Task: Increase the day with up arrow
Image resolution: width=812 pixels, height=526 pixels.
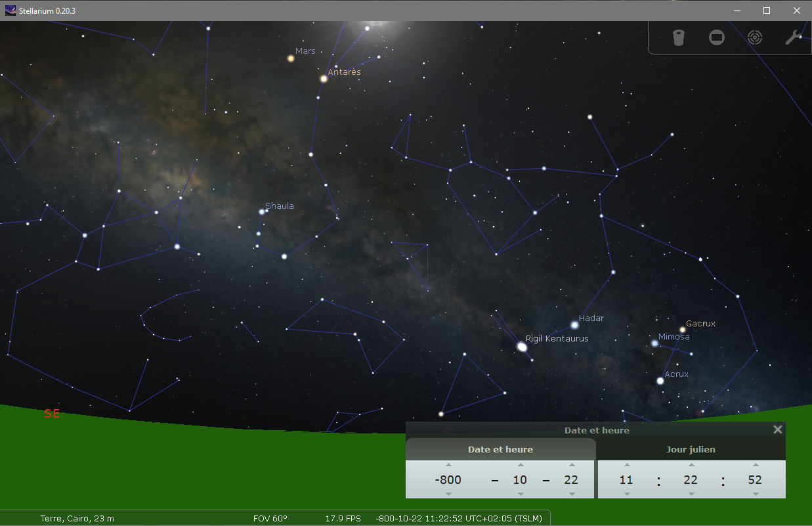Action: [x=572, y=465]
